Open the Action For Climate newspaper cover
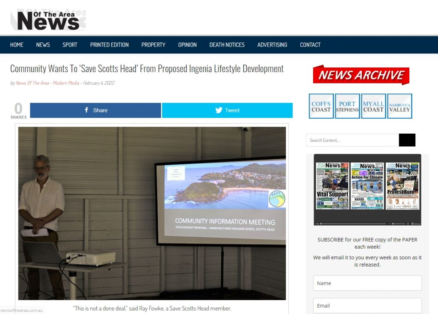The height and width of the screenshot is (314, 438). tap(367, 186)
